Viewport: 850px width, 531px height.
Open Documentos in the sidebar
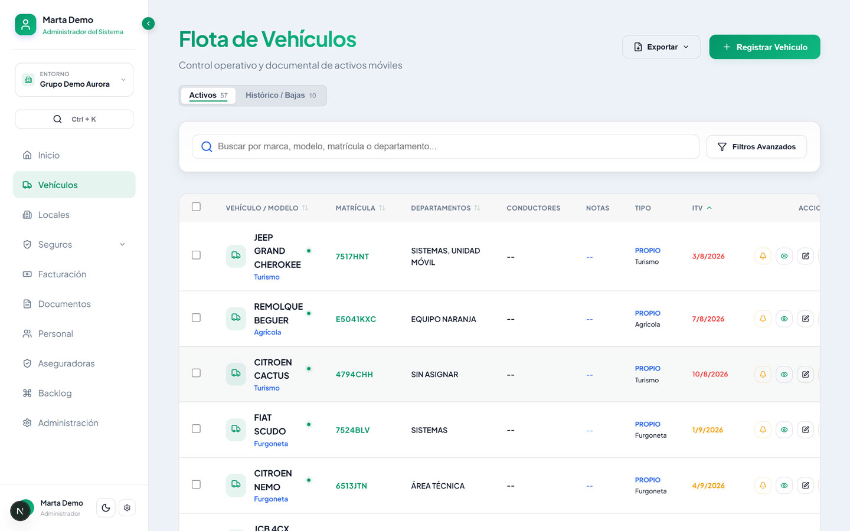coord(74,304)
